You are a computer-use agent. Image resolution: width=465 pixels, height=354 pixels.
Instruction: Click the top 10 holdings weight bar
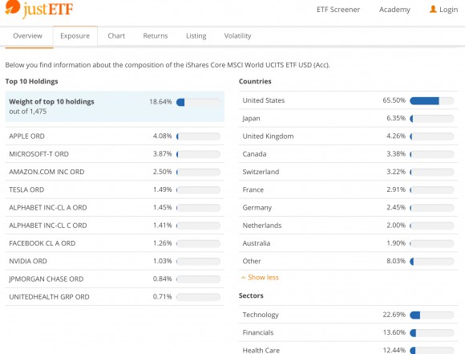coord(198,102)
